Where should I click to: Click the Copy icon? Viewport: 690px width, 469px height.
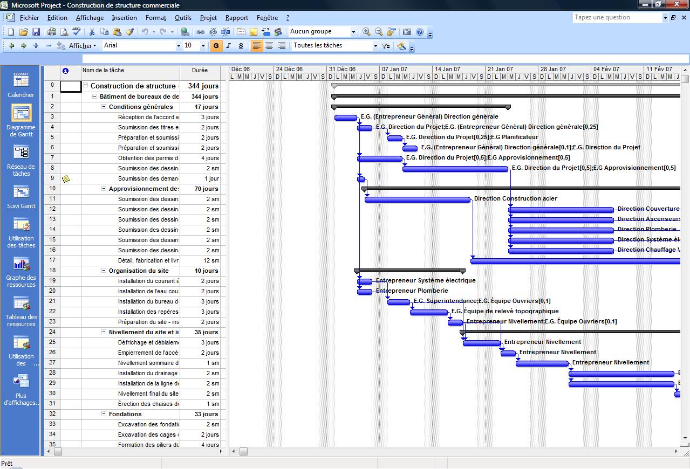click(x=105, y=32)
